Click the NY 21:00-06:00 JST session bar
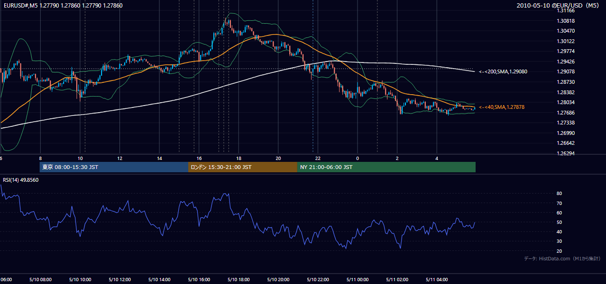606x284 pixels. [x=386, y=167]
